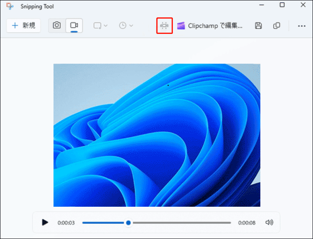Switch to video recording mode

[74, 25]
